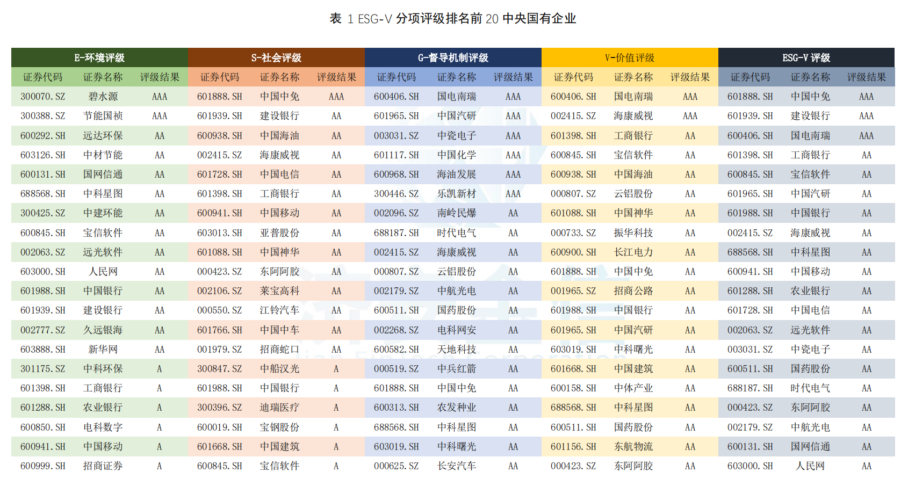This screenshot has width=908, height=479.
Task: Select the dark ESG-V 评级 header
Action: 806,57
